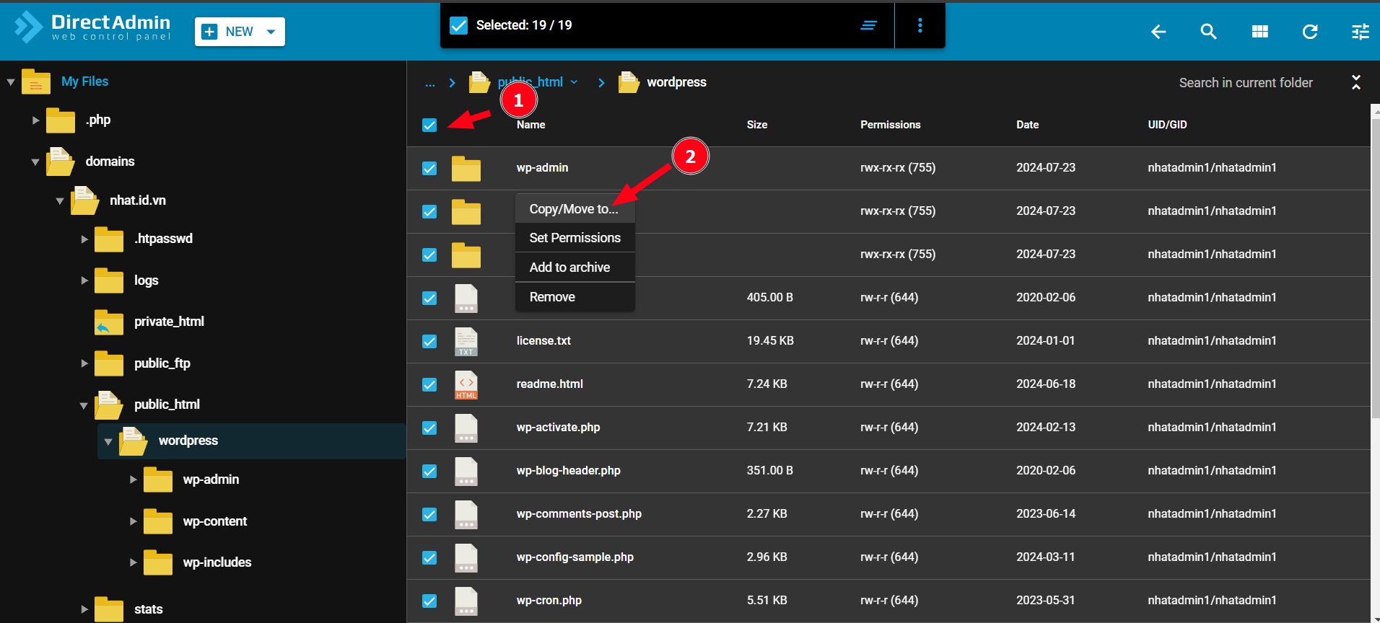Click the license.txt file icon
The width and height of the screenshot is (1380, 623).
[x=466, y=342]
